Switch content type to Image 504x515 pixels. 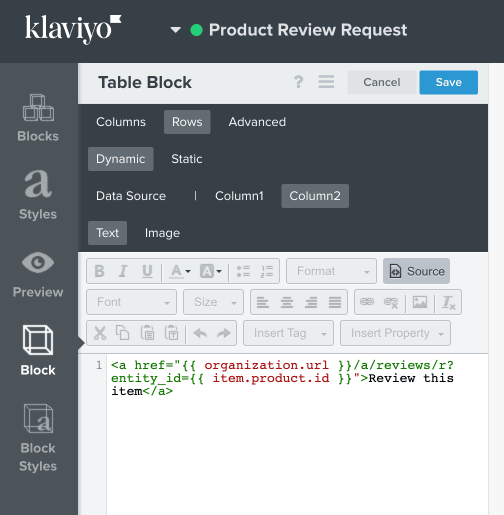coord(162,233)
